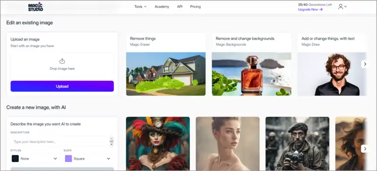Click the purple Square size swatch
The width and height of the screenshot is (377, 171).
[x=68, y=158]
